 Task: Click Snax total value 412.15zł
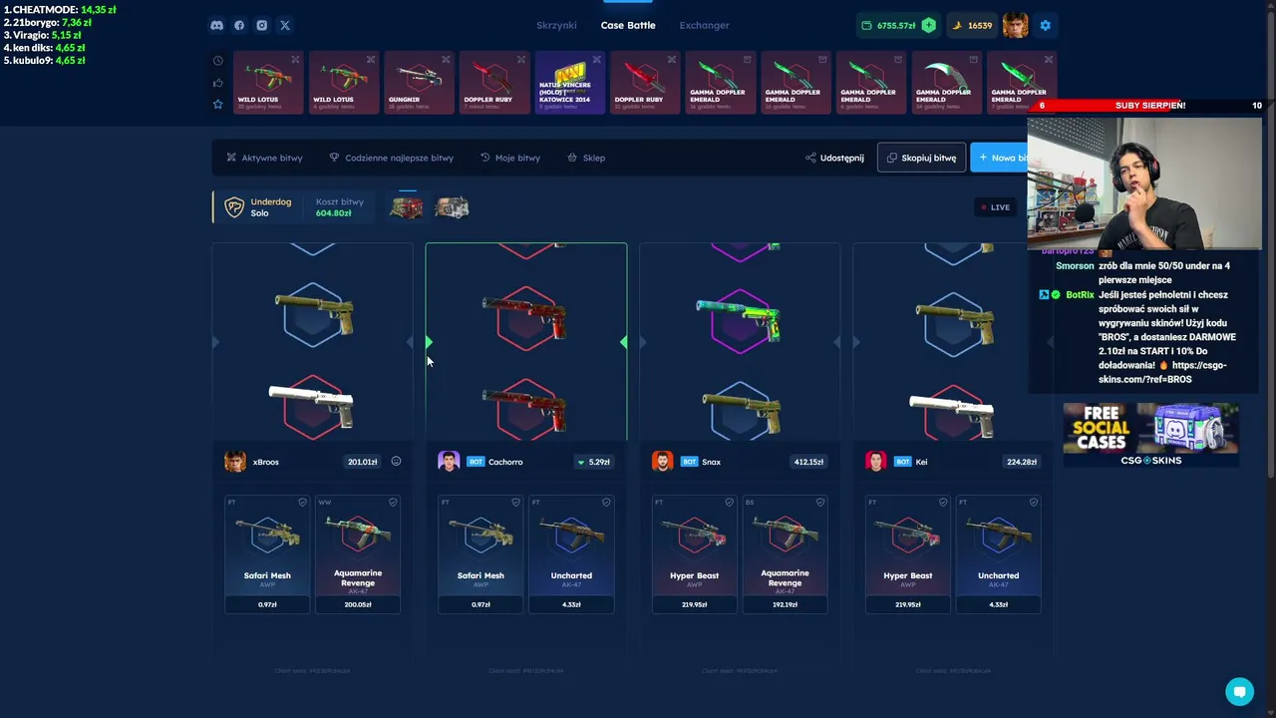click(x=808, y=462)
